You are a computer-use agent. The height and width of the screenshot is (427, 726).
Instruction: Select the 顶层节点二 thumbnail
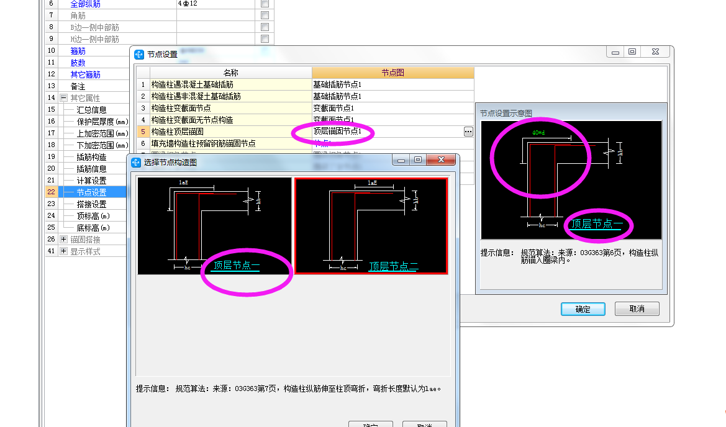click(x=371, y=226)
